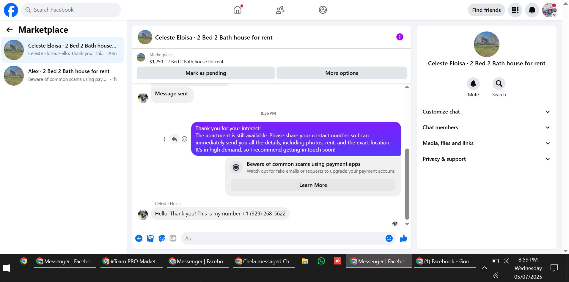Switch to '(1) Facebook - Goo...' taskbar window
569x282 pixels.
point(445,261)
